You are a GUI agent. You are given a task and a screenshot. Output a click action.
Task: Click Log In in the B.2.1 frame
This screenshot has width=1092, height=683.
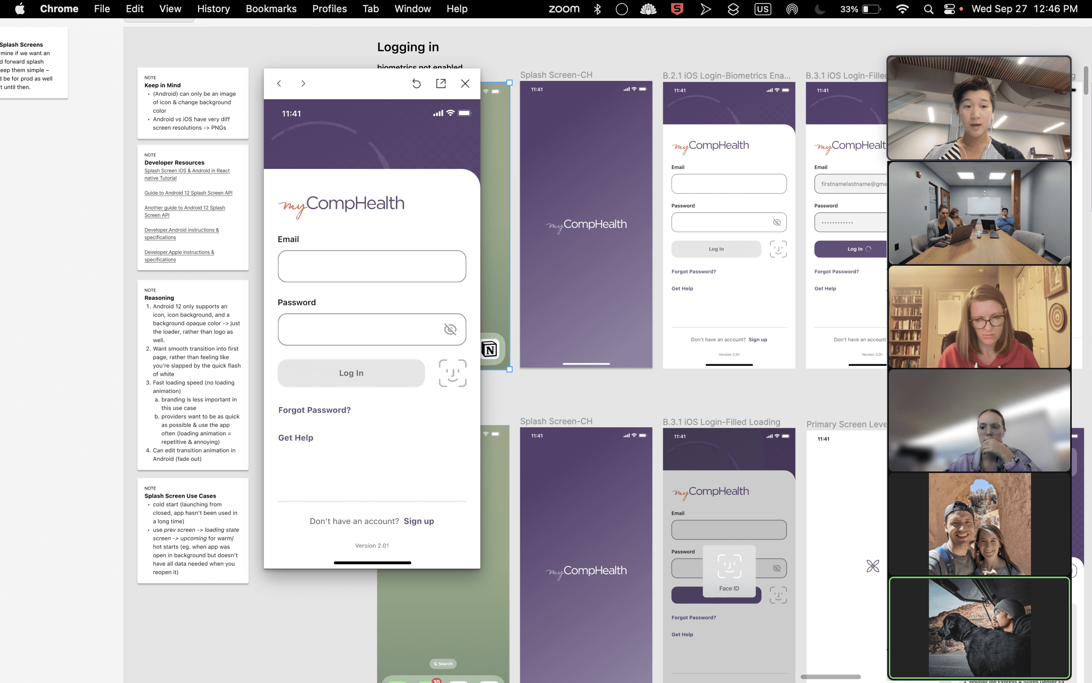[x=716, y=249]
